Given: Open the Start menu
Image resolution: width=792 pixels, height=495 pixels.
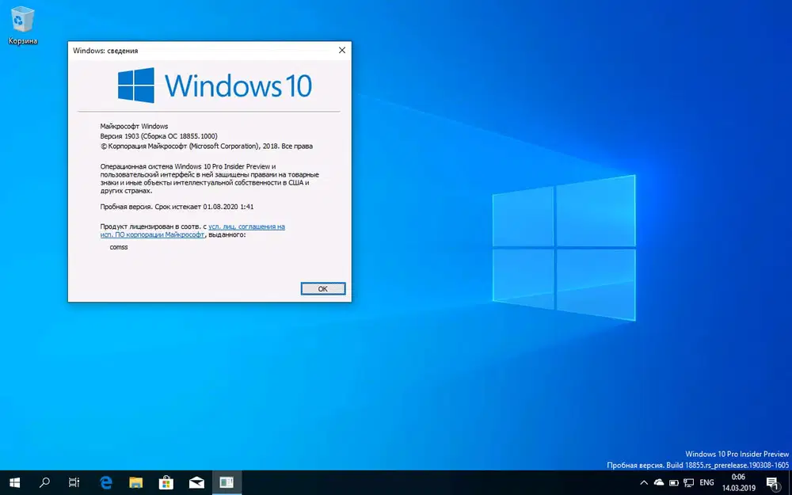Looking at the screenshot, I should 15,482.
